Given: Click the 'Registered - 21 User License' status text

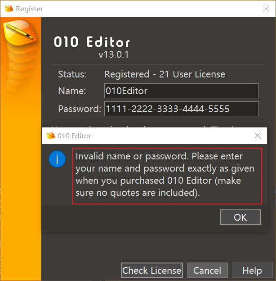Looking at the screenshot, I should point(165,74).
